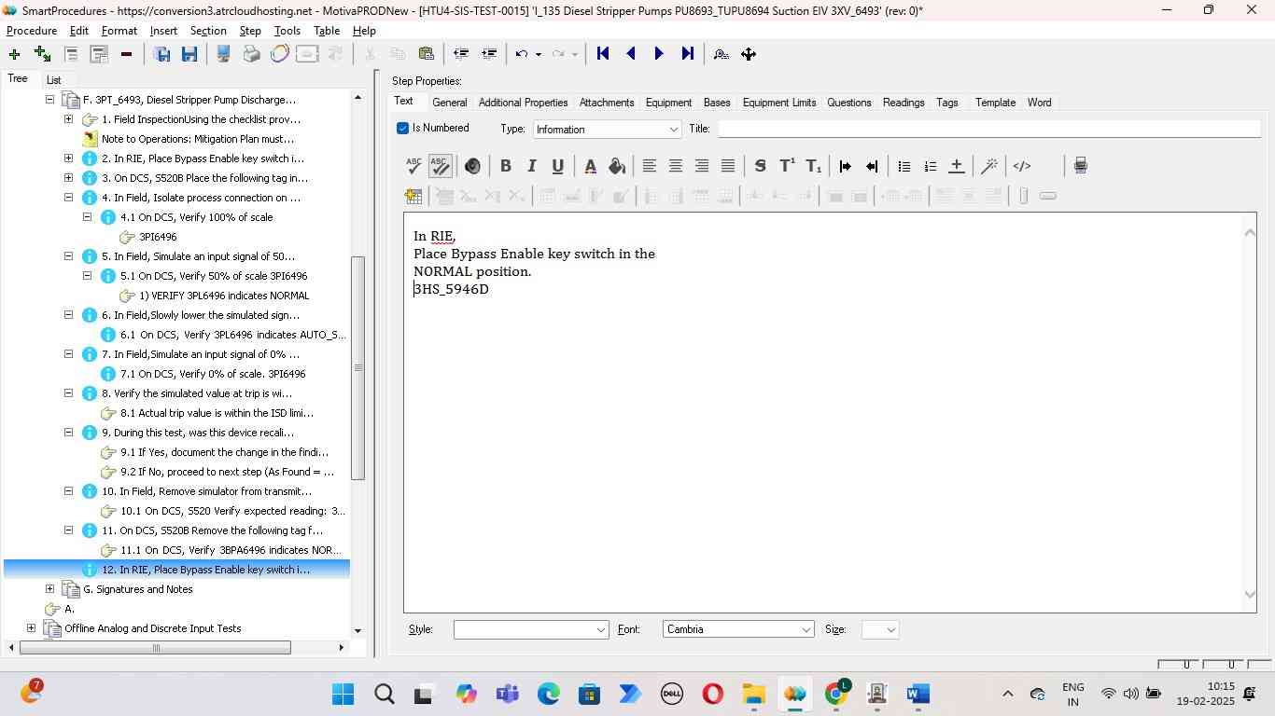The image size is (1275, 716).
Task: Select step 10. In Field, Remove simulator
Action: 206,491
